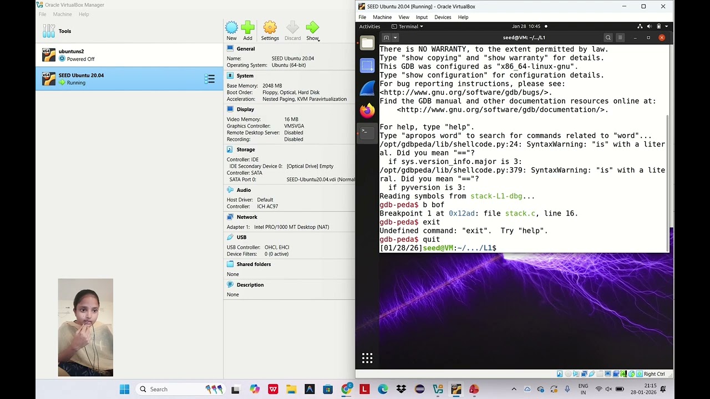
Task: Click the microphone icon in system tray
Action: (567, 389)
